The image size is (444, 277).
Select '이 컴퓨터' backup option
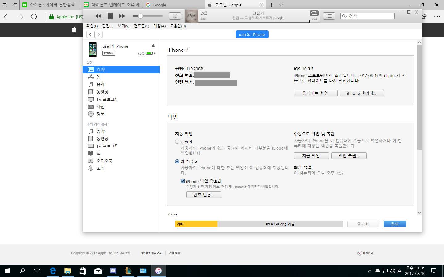[177, 162]
